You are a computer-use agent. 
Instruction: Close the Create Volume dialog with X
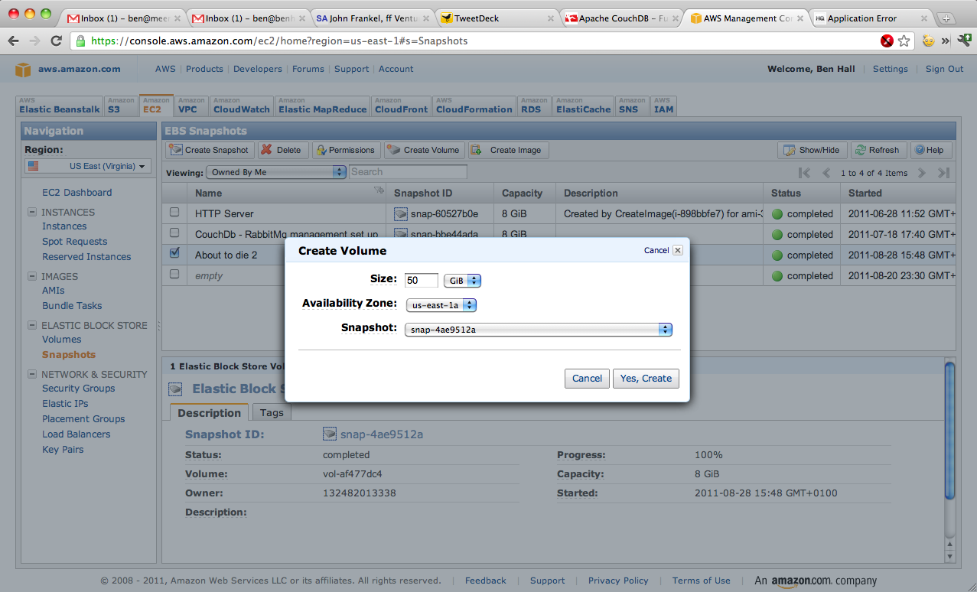pyautogui.click(x=678, y=250)
